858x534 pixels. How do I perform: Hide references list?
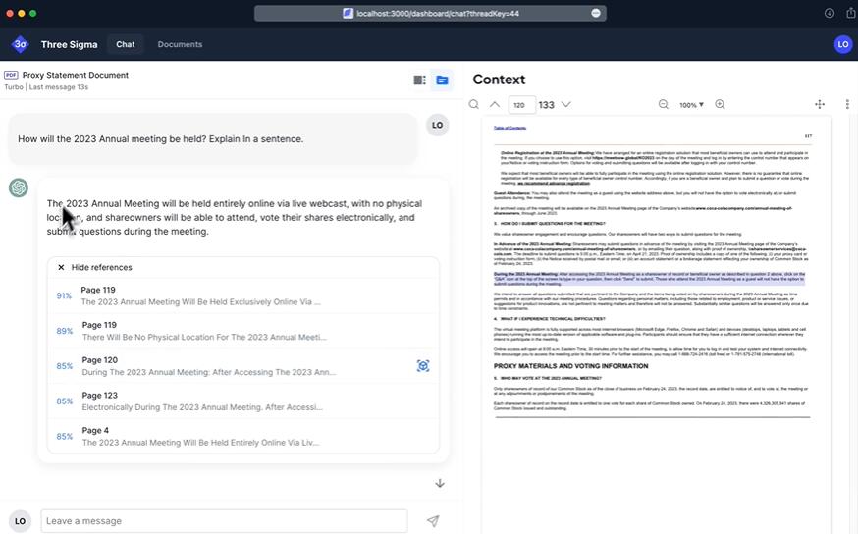94,267
